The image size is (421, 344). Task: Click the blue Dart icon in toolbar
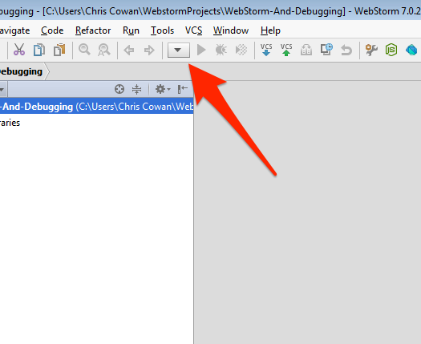pos(411,50)
